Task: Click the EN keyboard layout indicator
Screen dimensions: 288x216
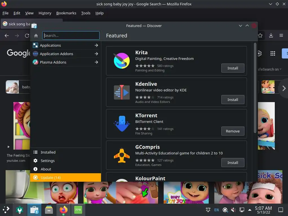Action: pyautogui.click(x=217, y=210)
